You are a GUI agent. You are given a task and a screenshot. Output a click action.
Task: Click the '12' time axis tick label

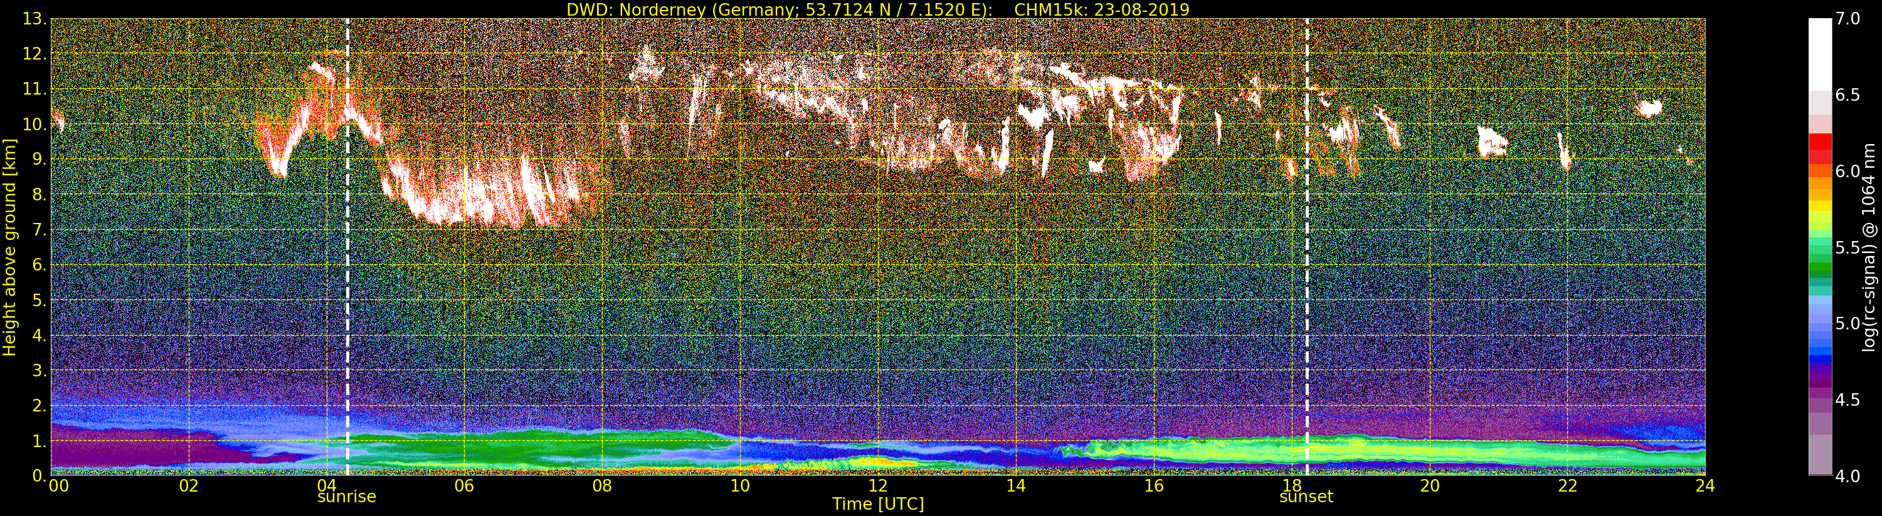878,485
